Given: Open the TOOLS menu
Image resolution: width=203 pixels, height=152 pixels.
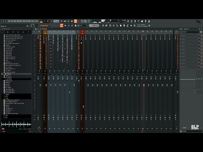Looking at the screenshot, I should 33,21.
